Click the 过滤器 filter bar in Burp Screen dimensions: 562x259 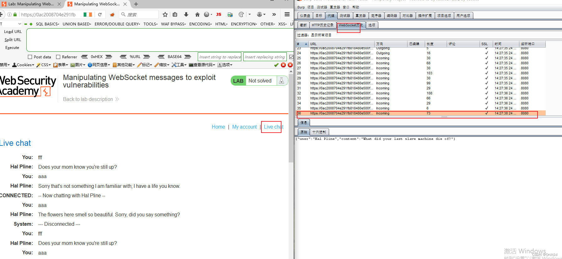click(x=428, y=35)
